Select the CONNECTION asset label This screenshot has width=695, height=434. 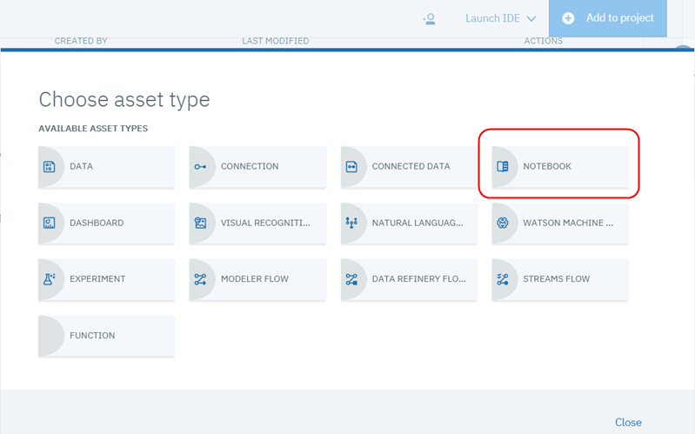point(250,166)
